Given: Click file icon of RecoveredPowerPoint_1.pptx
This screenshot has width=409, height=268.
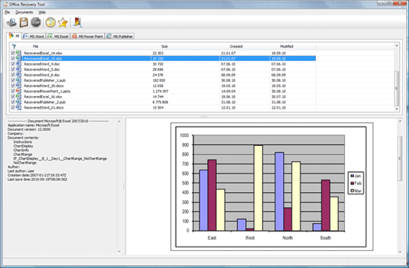Looking at the screenshot, I should pos(19,91).
